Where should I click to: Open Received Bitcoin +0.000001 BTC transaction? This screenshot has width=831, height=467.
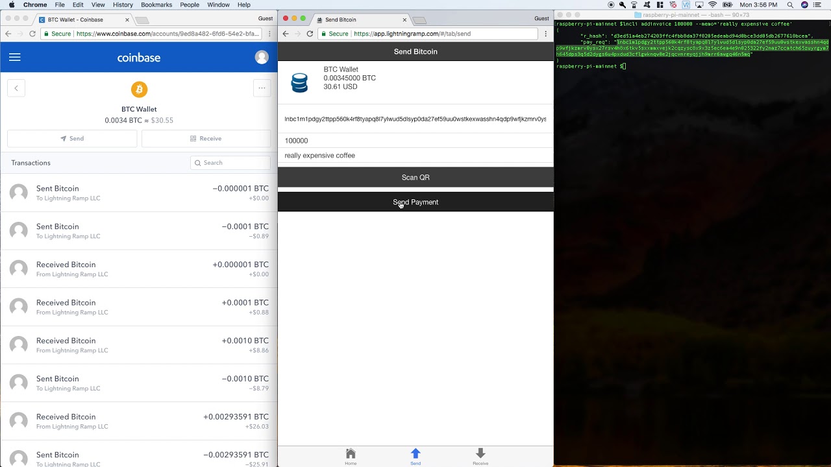(x=139, y=269)
